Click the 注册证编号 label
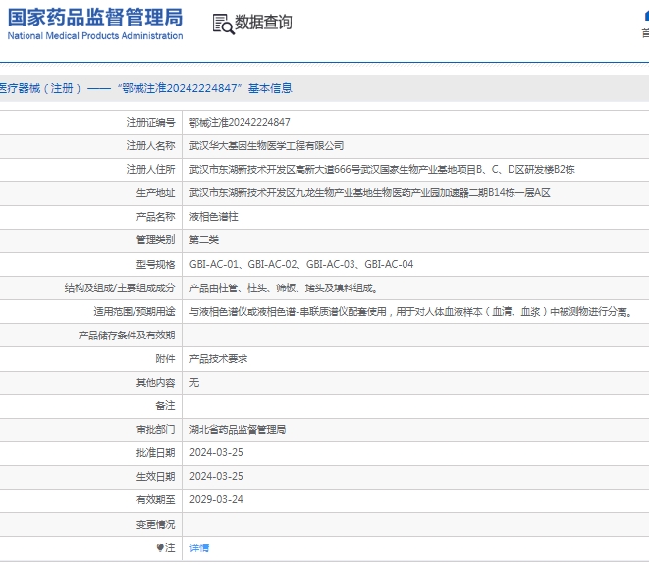 150,122
